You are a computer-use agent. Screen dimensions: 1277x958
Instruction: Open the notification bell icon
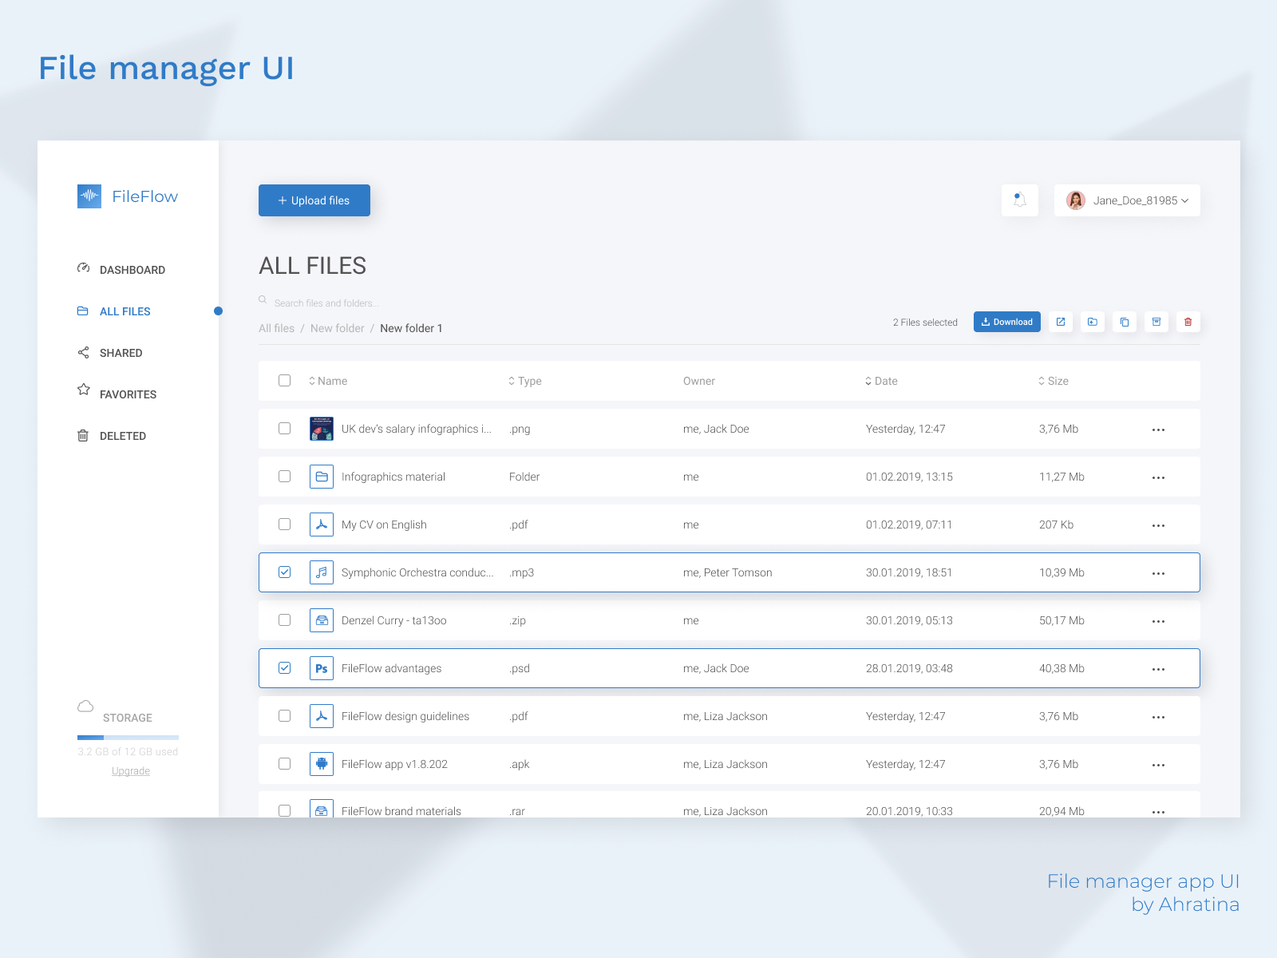tap(1019, 200)
